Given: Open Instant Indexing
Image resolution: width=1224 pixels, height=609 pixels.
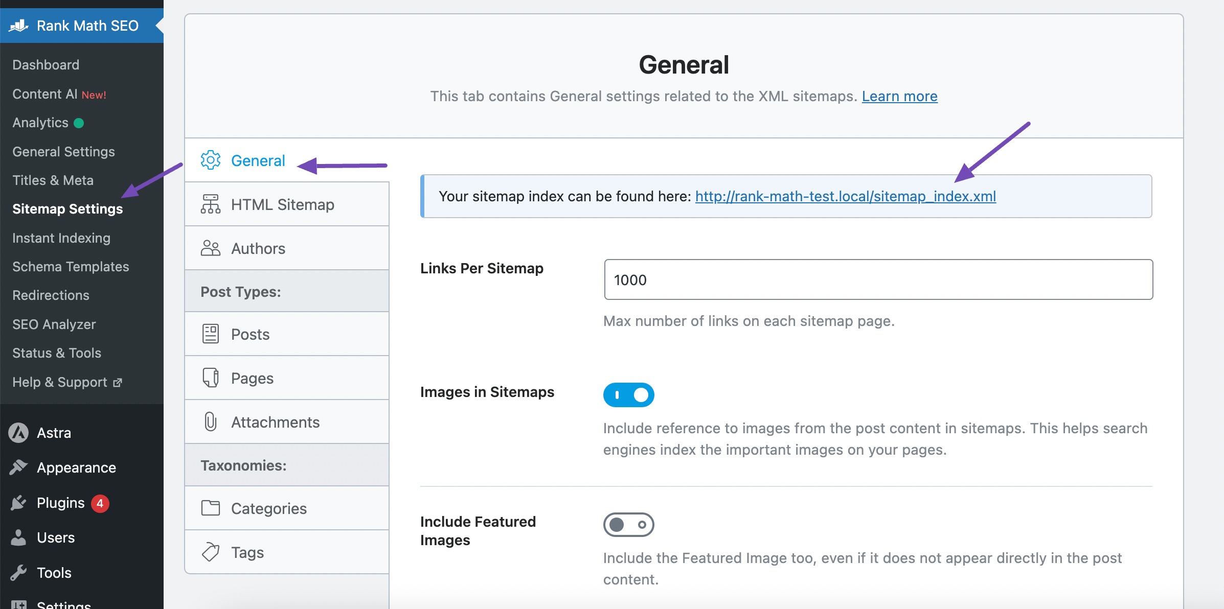Looking at the screenshot, I should (x=61, y=238).
